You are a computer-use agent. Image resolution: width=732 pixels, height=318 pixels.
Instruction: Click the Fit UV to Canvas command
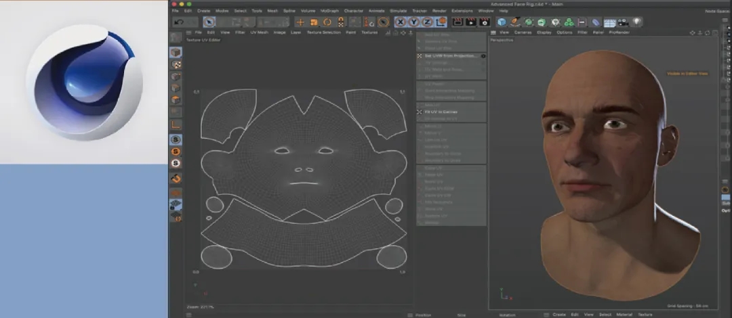coord(440,112)
